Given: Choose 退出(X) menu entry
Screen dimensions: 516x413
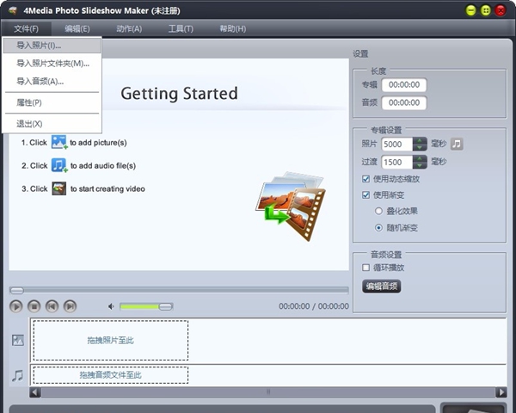Looking at the screenshot, I should (x=52, y=124).
